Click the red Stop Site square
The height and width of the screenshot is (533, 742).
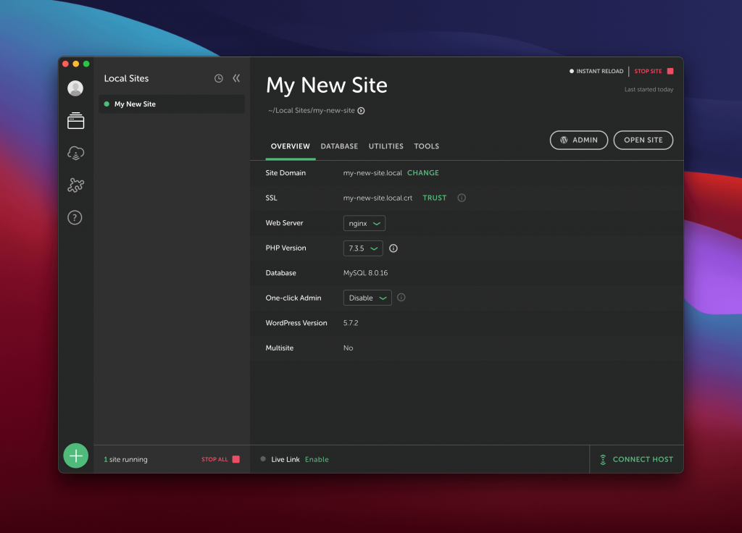tap(670, 71)
